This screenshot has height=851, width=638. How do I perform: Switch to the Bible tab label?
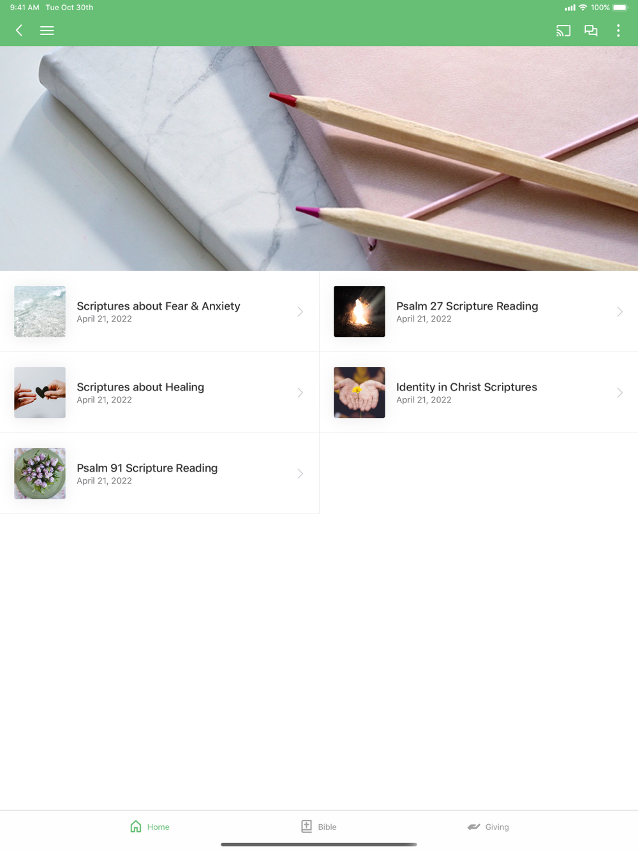(327, 827)
